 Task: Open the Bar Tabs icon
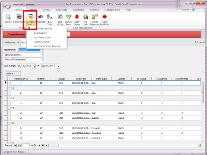point(50,19)
